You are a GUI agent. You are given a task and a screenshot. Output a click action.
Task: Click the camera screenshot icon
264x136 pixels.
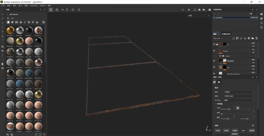pos(210,10)
